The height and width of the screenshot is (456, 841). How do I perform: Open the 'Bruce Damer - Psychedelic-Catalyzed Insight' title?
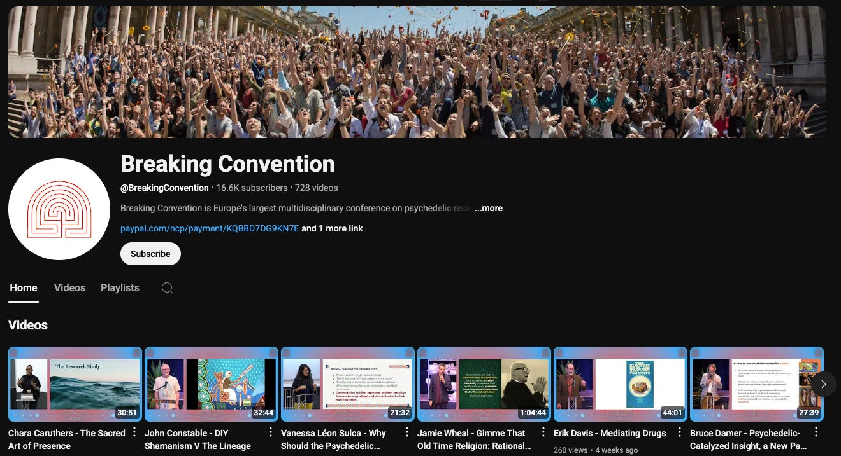[x=749, y=439]
